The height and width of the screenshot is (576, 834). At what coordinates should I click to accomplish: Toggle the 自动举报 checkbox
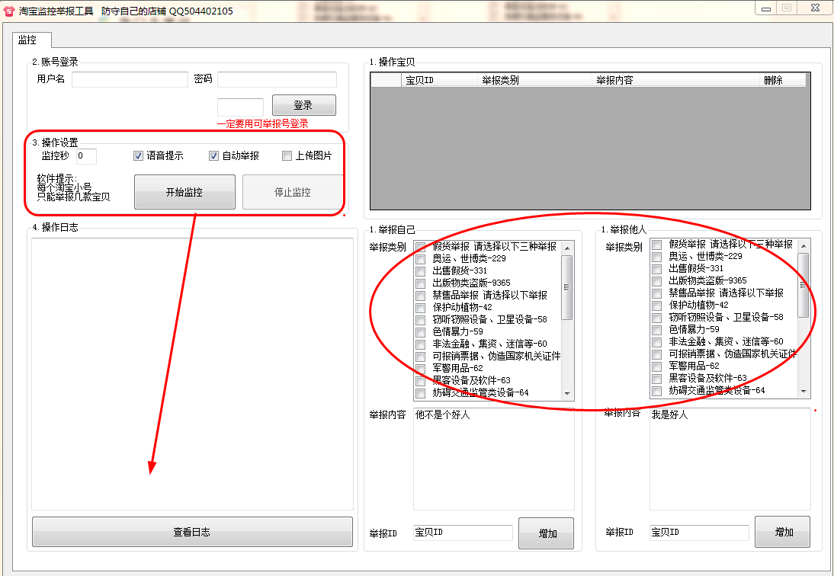point(213,155)
